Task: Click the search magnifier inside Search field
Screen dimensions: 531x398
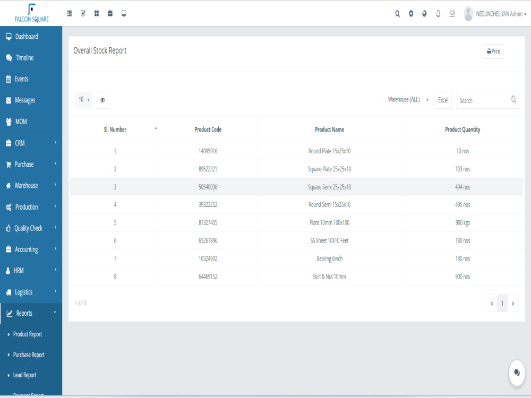Action: (x=513, y=100)
